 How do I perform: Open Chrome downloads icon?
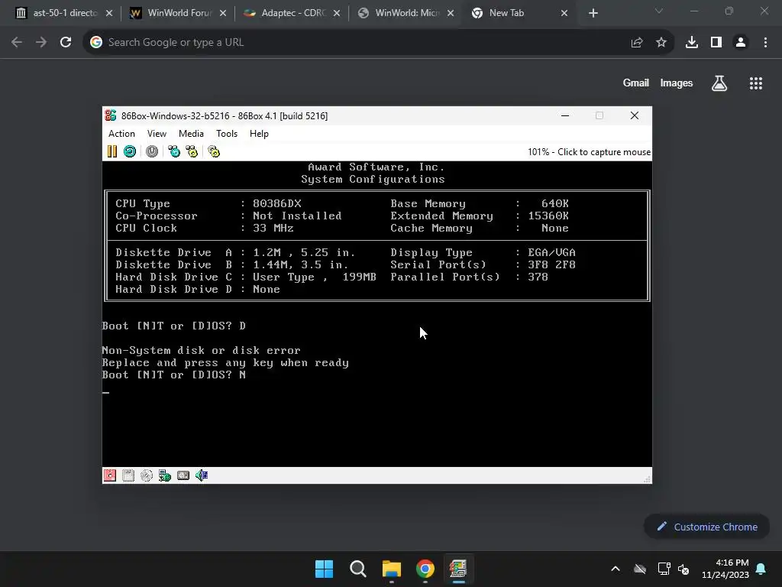pos(692,43)
